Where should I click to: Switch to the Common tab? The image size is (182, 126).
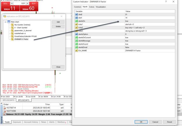(x=78, y=7)
